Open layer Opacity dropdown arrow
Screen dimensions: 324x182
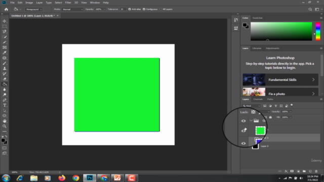(291, 112)
